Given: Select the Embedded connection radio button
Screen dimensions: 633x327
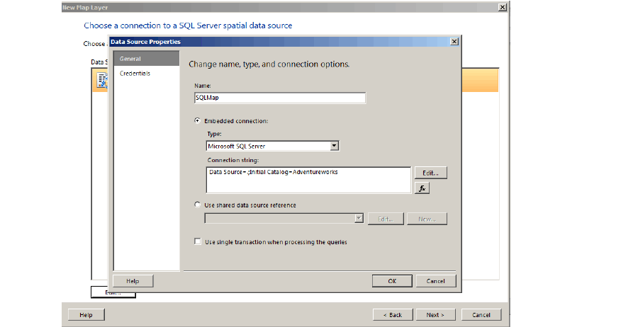Looking at the screenshot, I should [198, 121].
